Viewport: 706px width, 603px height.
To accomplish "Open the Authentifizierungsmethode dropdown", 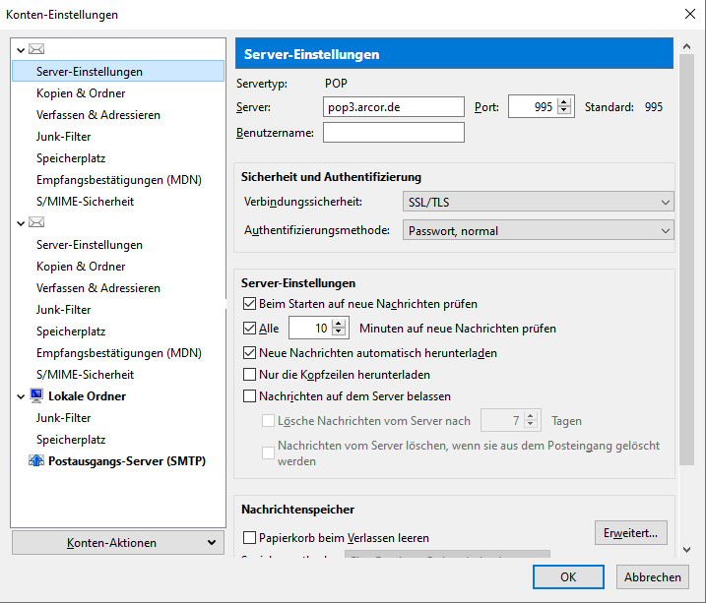I will [x=538, y=231].
